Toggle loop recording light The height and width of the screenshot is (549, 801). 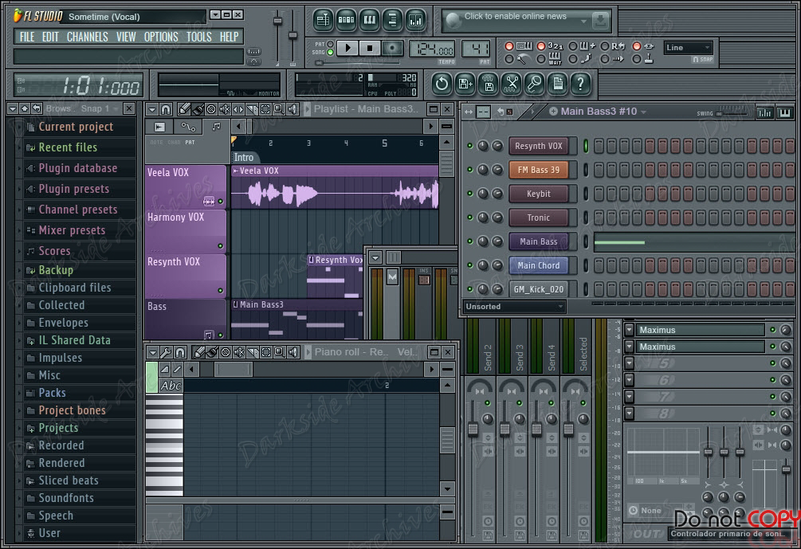point(604,46)
